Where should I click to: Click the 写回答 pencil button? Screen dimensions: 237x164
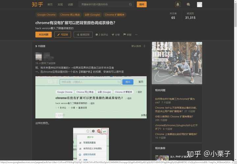pyautogui.click(x=63, y=35)
